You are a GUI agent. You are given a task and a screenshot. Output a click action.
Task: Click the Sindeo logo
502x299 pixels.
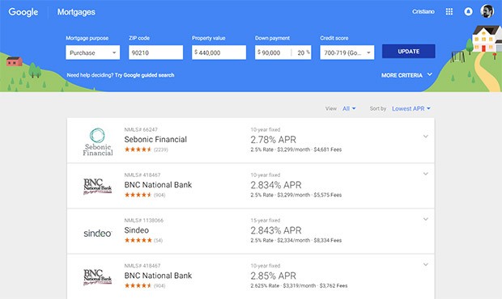click(x=98, y=234)
